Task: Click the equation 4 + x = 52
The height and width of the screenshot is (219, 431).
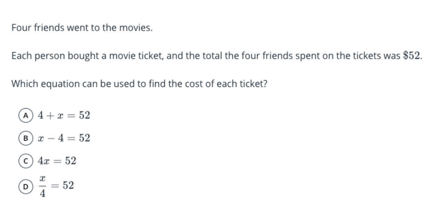Action: tap(64, 115)
